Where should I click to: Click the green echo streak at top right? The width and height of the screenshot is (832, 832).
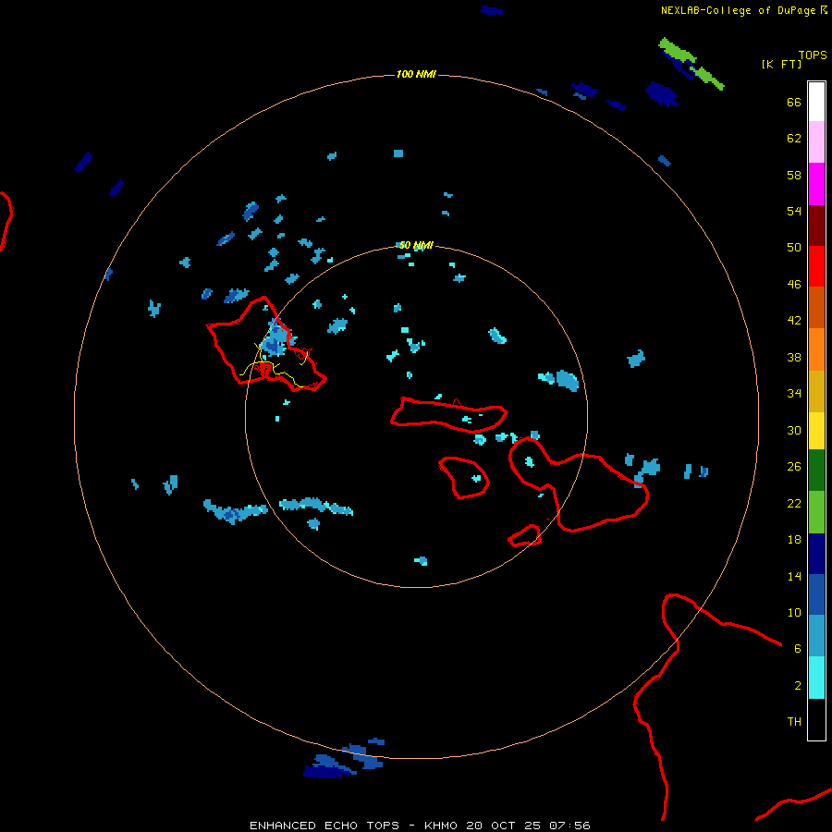tap(691, 63)
